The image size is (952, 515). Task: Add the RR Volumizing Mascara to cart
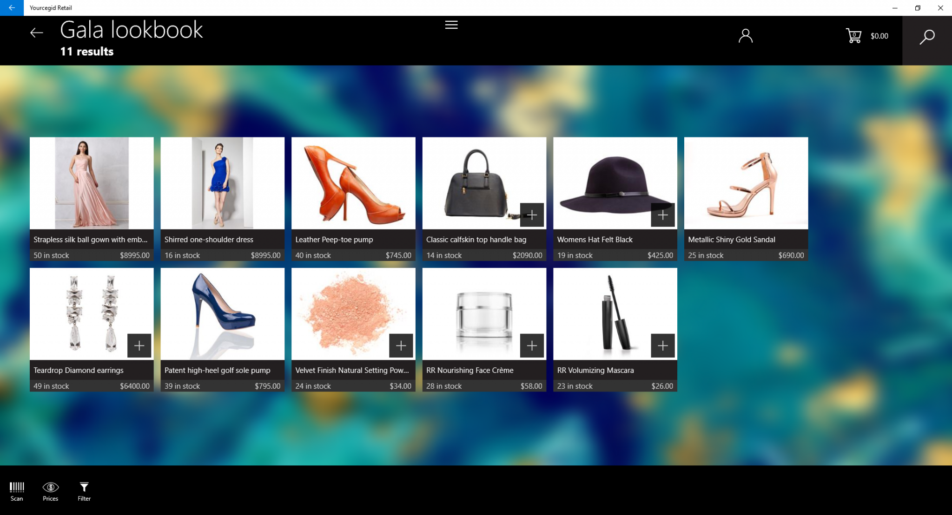pyautogui.click(x=663, y=345)
